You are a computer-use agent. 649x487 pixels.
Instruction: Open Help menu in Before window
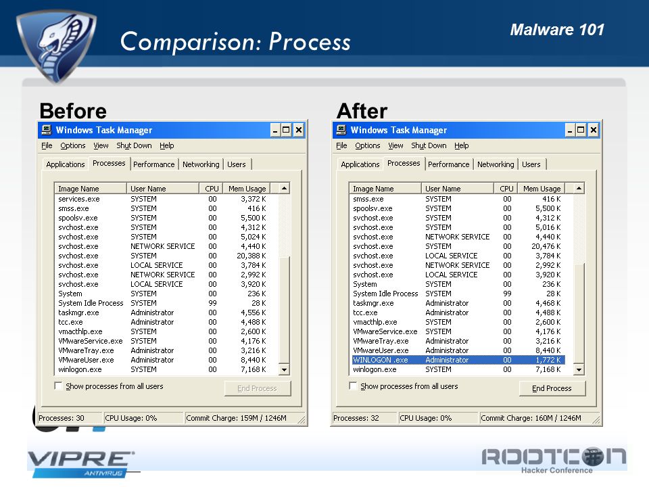click(167, 145)
